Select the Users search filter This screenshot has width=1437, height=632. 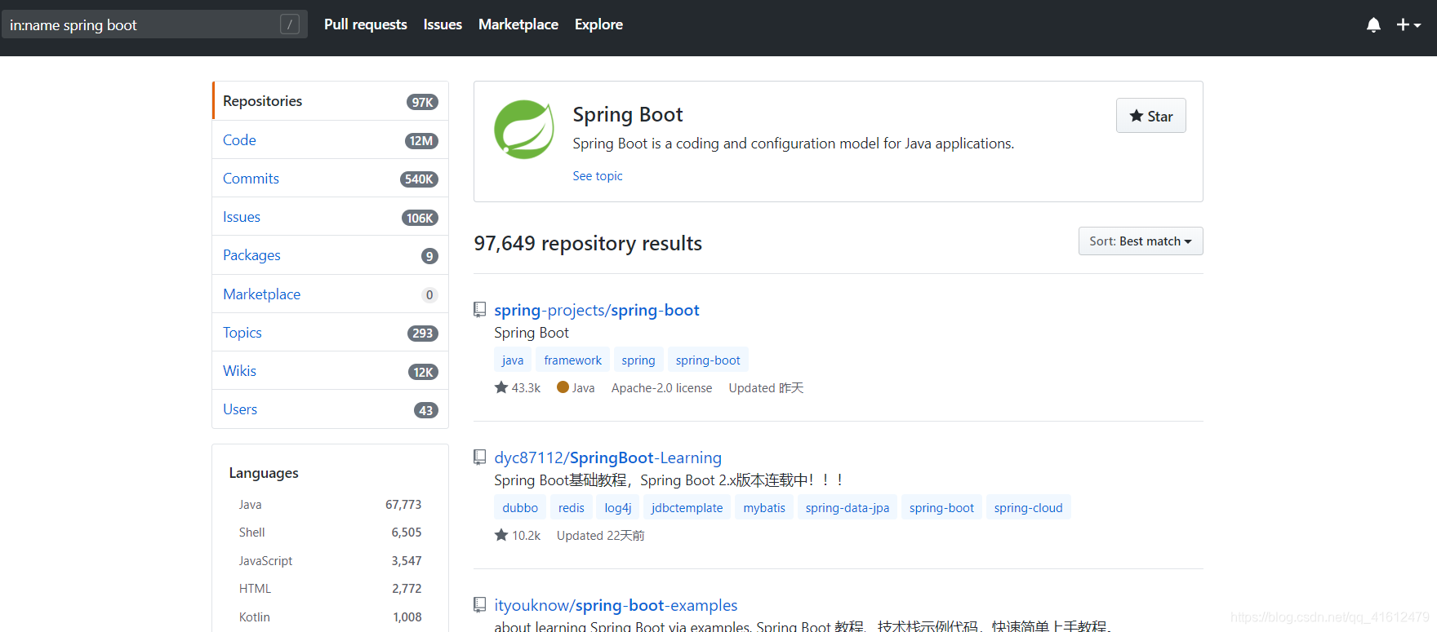(x=330, y=409)
